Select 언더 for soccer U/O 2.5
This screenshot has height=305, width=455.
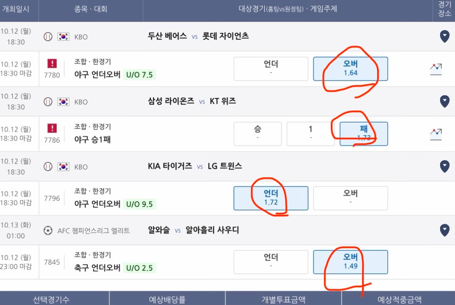click(271, 262)
